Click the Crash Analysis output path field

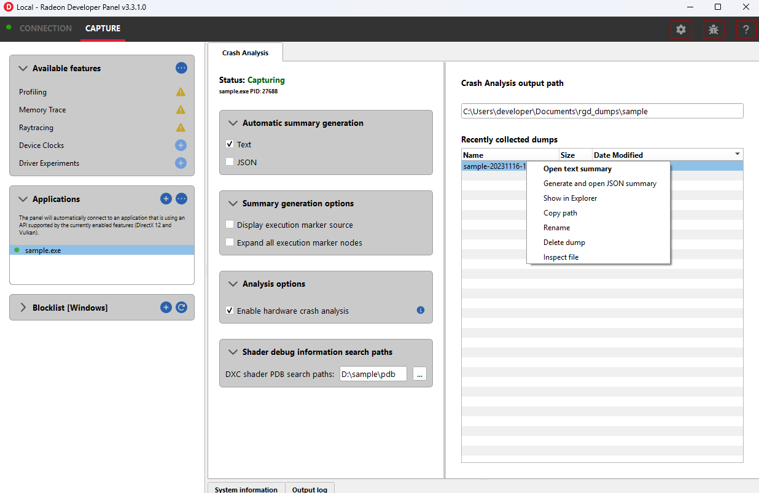[602, 111]
